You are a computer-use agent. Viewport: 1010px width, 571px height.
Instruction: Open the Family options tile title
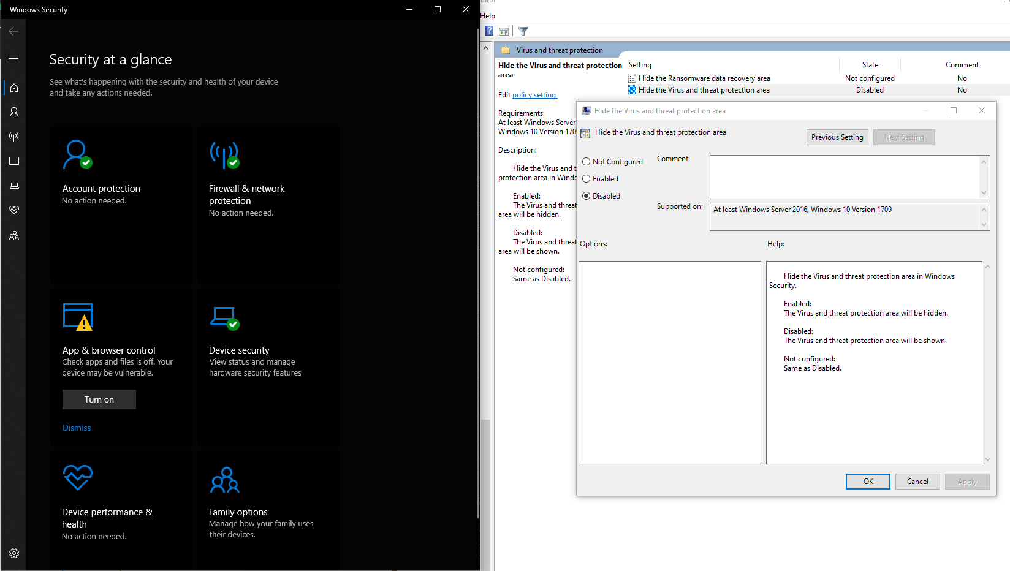point(238,512)
